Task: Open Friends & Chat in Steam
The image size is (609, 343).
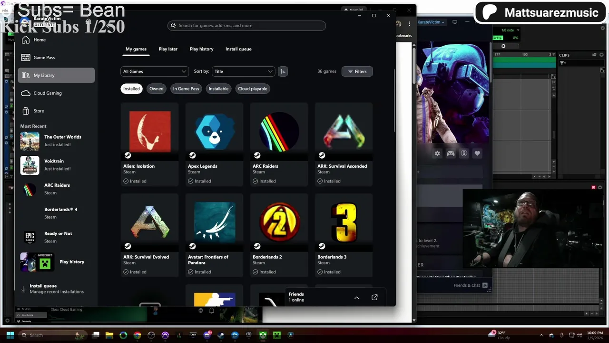Action: [470, 285]
